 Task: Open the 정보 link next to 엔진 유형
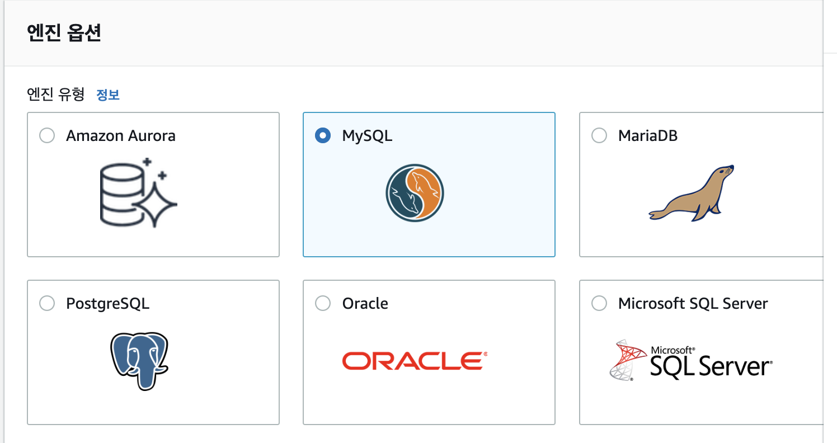click(108, 95)
